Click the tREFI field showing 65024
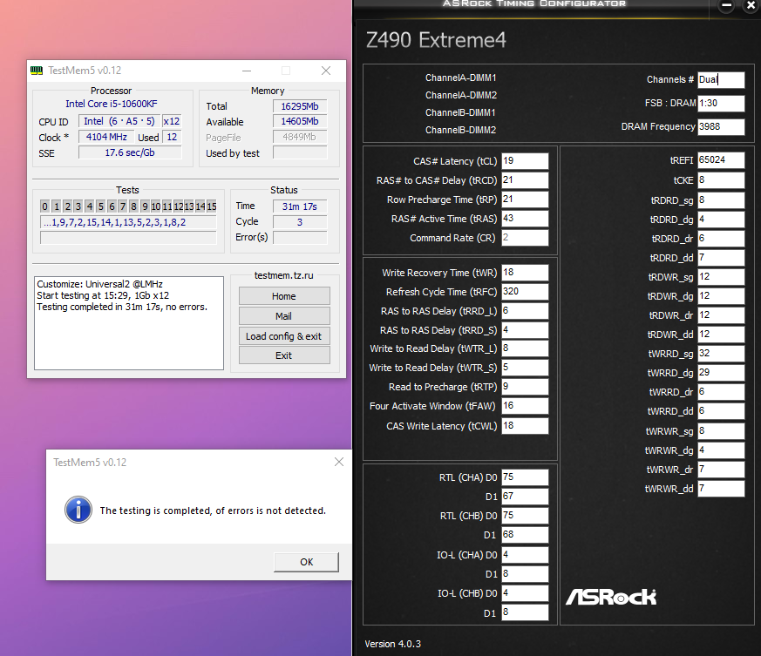The image size is (761, 656). [721, 160]
